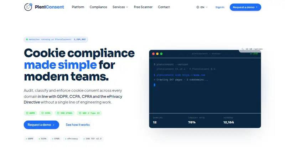Open the See how it works link

point(78,125)
